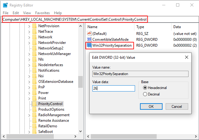The image size is (199, 140).
Task: Select the (Default) string value icon
Action: [89, 33]
